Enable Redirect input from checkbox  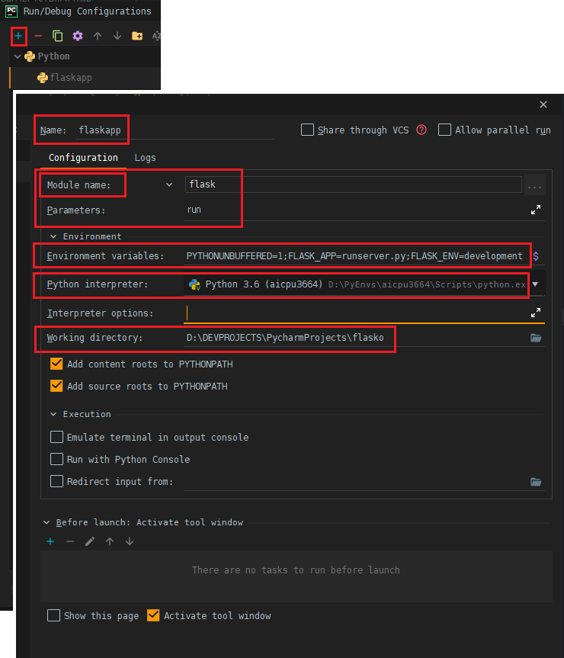[x=56, y=481]
